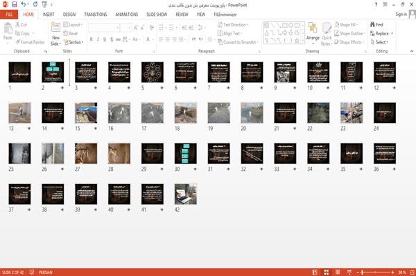Click the Find binoculars icon
The image size is (416, 276).
click(x=372, y=25)
